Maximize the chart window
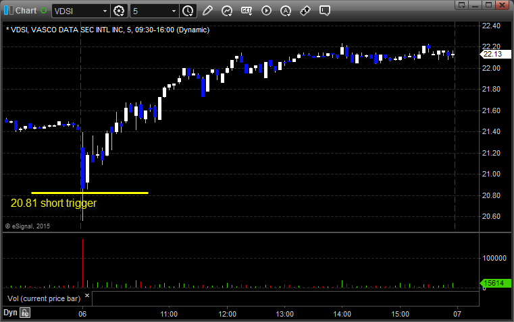Image resolution: width=514 pixels, height=322 pixels. pos(488,5)
